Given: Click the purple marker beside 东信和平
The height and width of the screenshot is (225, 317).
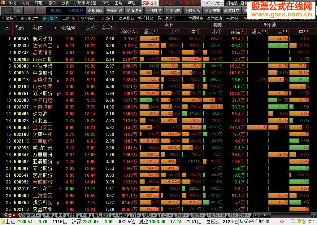Looking at the screenshot, I should 60,188.
